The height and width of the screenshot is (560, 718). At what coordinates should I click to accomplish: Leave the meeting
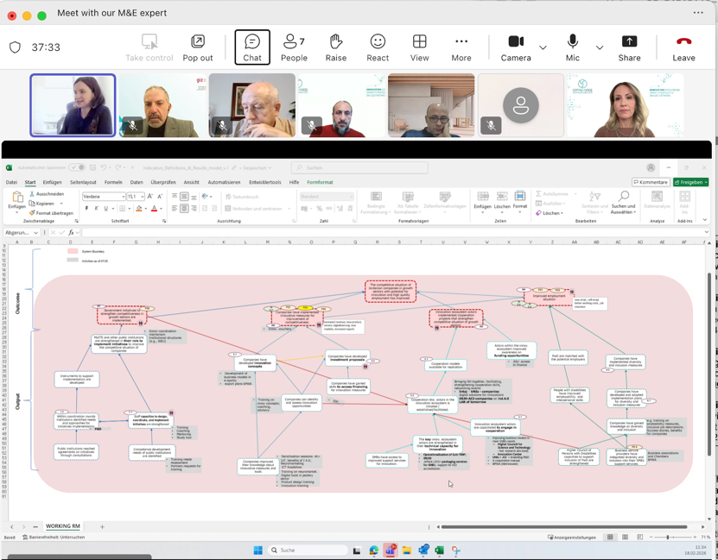coord(683,47)
